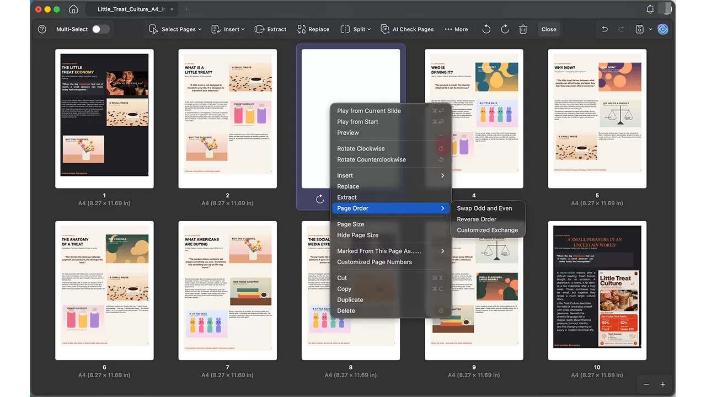The height and width of the screenshot is (397, 706).
Task: Click the Close button in the toolbar
Action: tap(549, 29)
